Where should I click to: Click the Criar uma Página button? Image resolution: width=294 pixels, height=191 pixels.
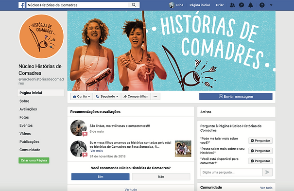(34, 160)
